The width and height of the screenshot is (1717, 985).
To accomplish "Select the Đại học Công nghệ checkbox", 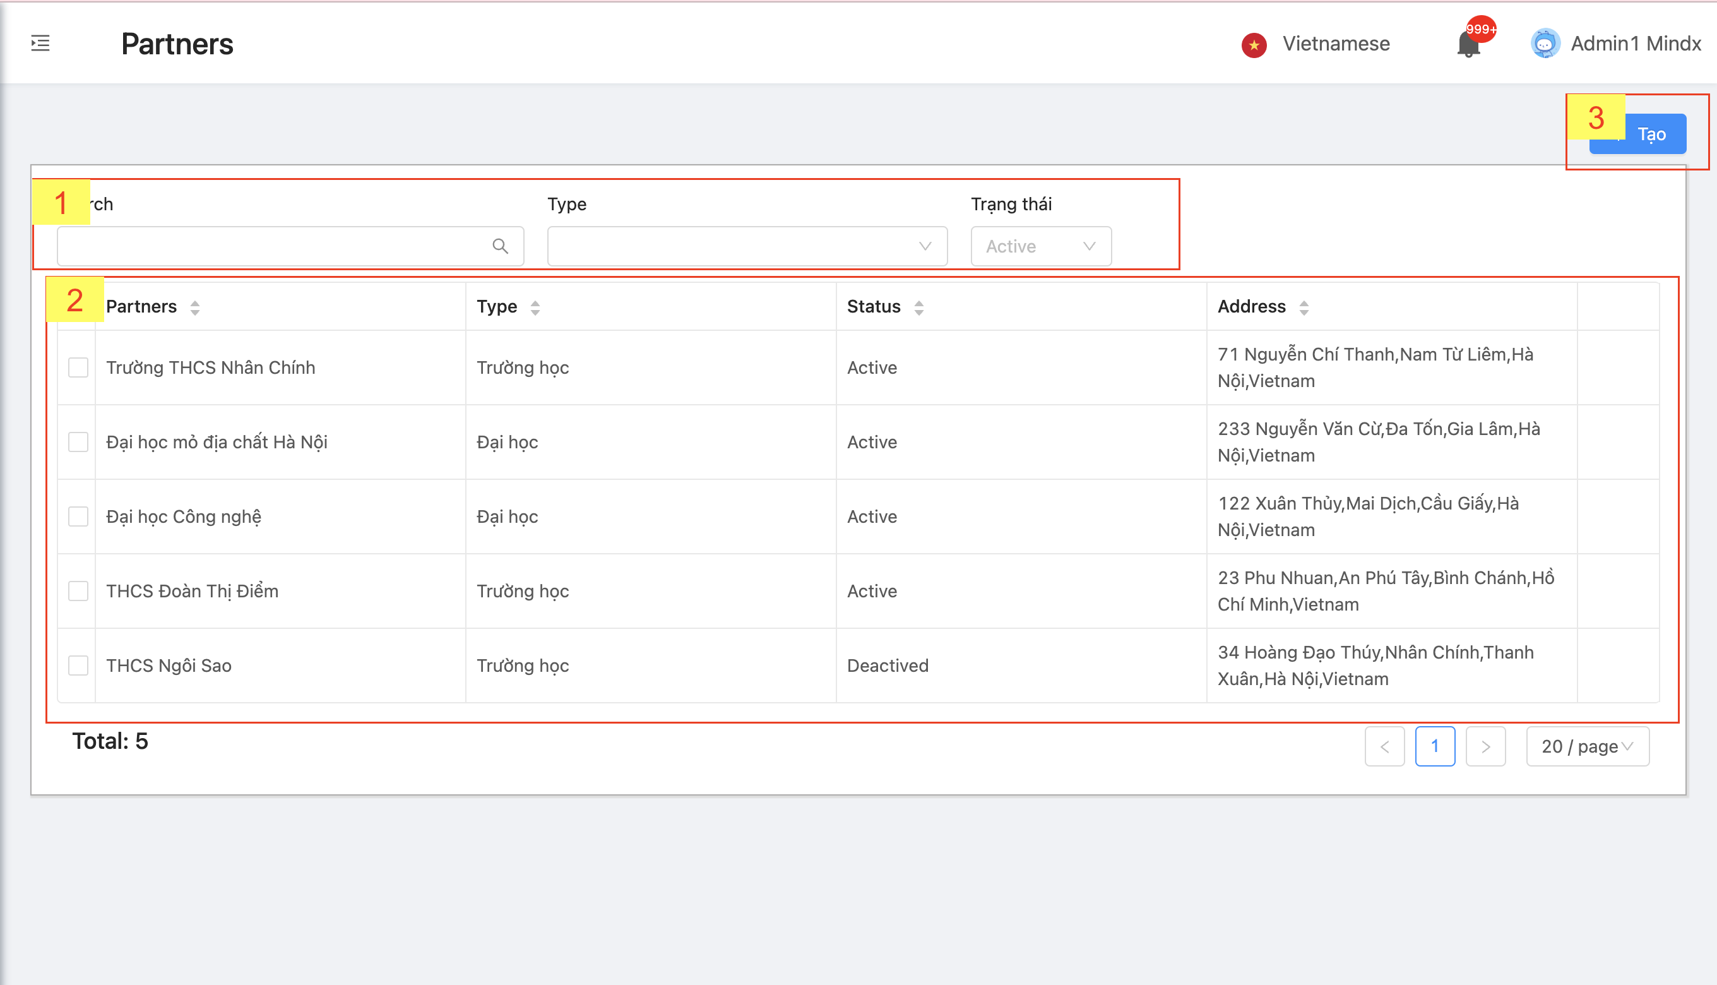I will (78, 516).
